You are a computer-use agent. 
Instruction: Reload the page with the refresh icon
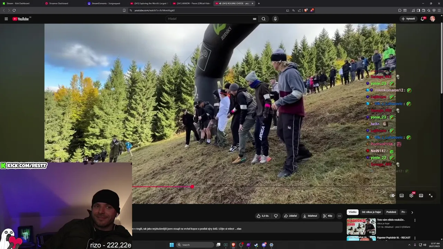click(14, 10)
